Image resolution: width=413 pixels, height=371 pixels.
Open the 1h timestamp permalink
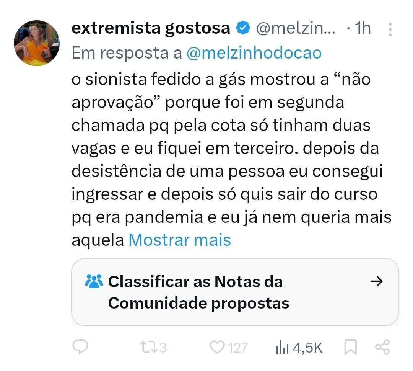point(363,28)
